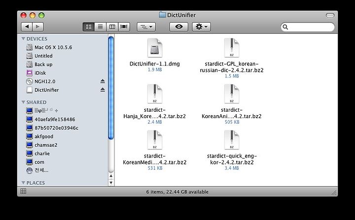The height and width of the screenshot is (220, 355).
Task: Click the 505 KB size label
Action: (232, 122)
